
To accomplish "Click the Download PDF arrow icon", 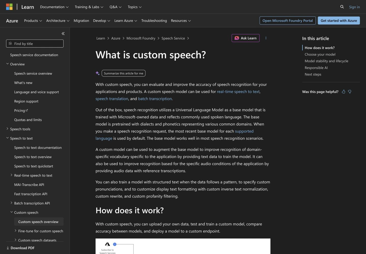I will click(8, 248).
